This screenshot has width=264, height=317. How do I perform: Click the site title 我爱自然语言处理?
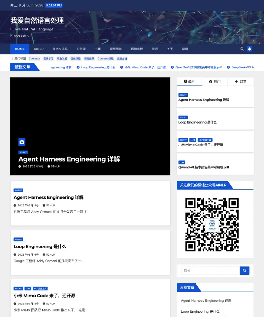[x=37, y=20]
